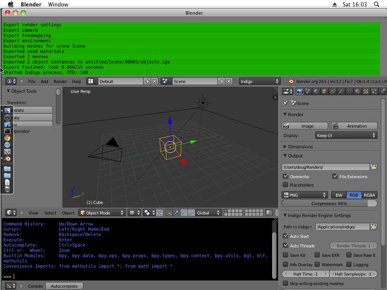Screen dimensions: 387x290
Task: Click the folder browse icon for output path
Action: 373,167
